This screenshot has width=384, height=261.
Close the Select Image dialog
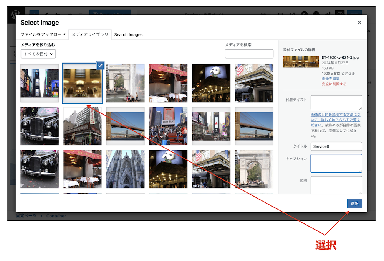click(359, 23)
